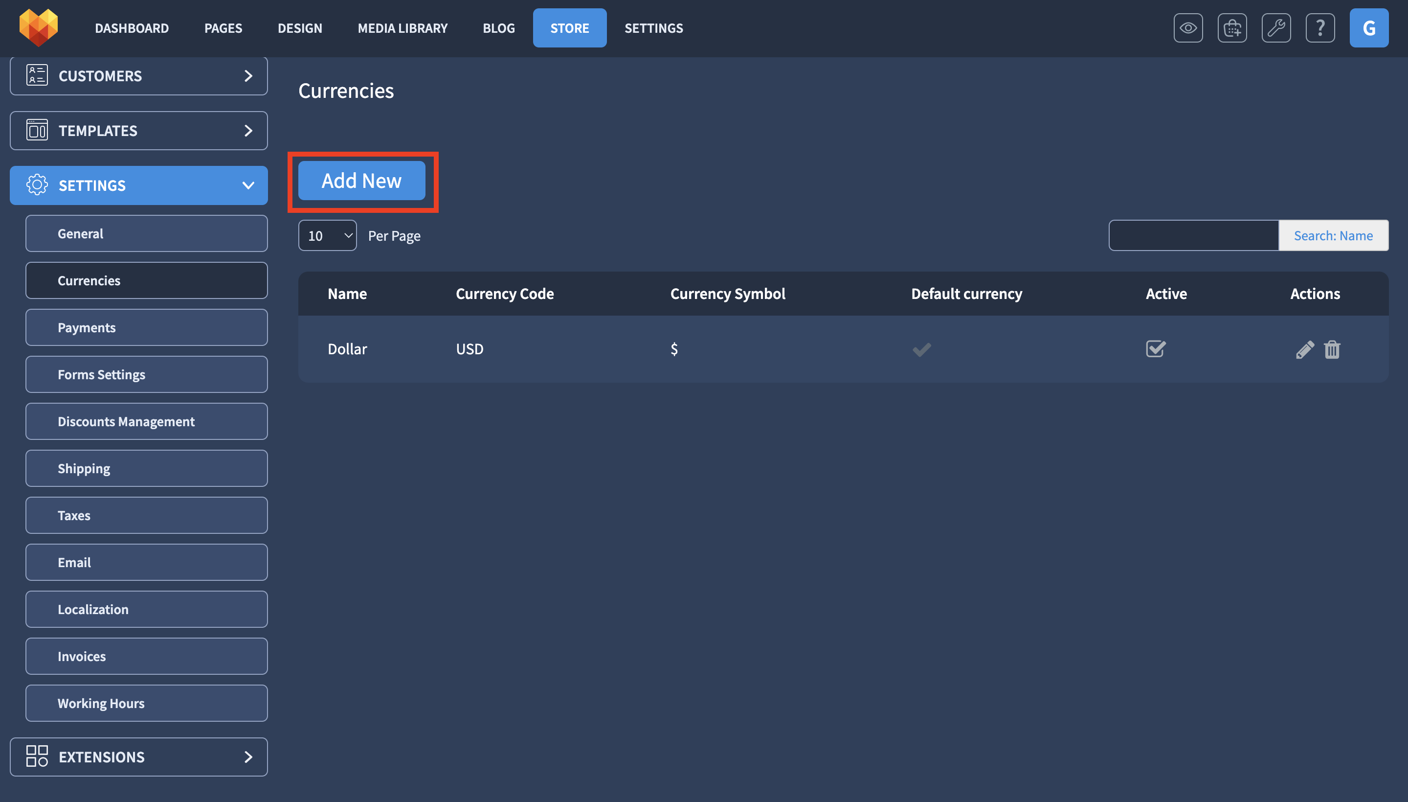This screenshot has height=802, width=1408.
Task: Click the USD currency code cell
Action: coord(469,349)
